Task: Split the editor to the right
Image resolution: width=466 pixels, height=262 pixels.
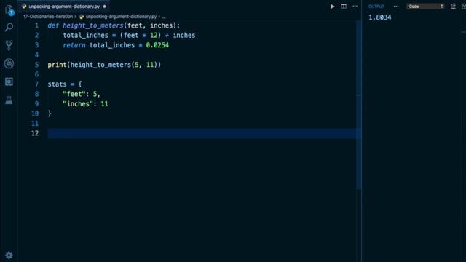Action: point(344,7)
